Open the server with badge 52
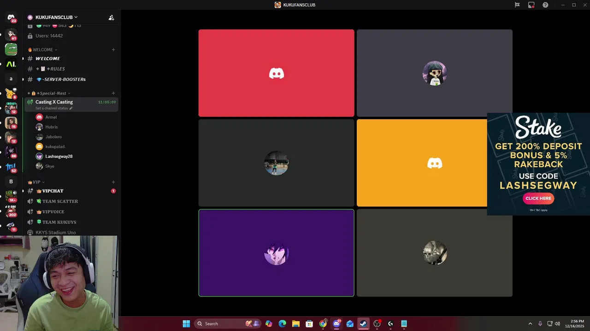Screen dimensions: 590x331 click(11, 167)
